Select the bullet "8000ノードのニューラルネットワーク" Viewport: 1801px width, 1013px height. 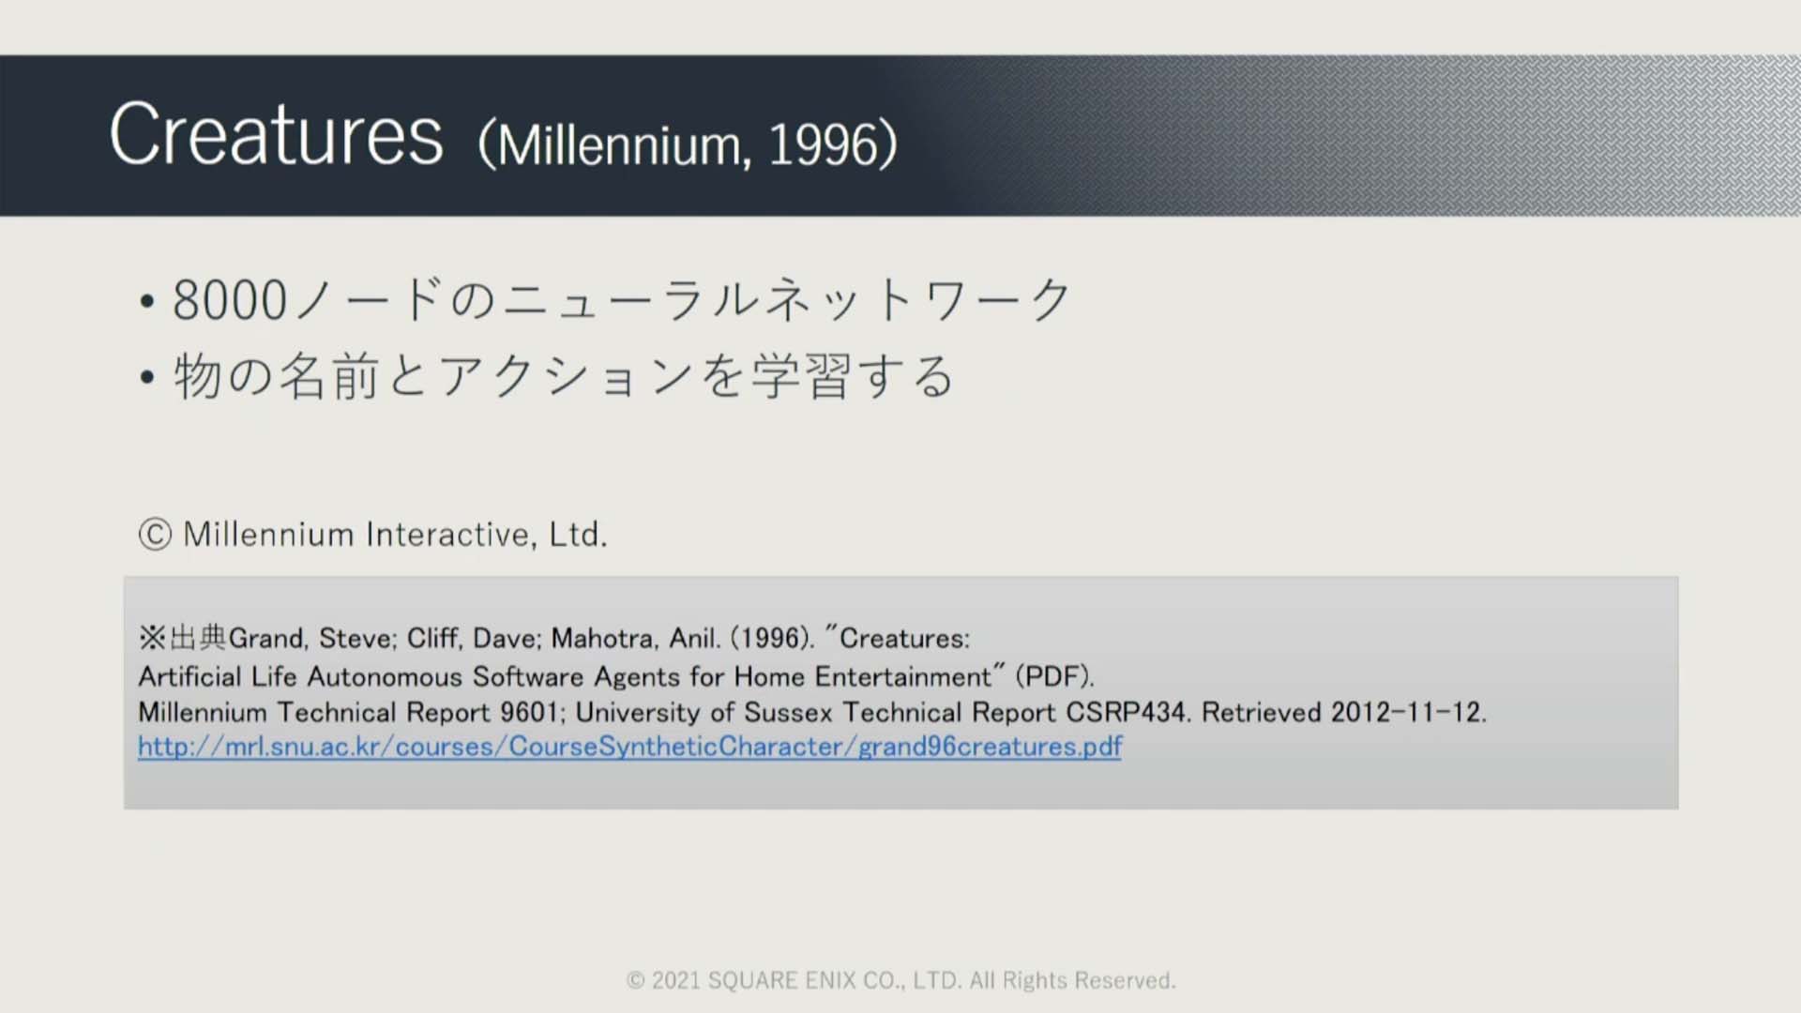pyautogui.click(x=623, y=300)
